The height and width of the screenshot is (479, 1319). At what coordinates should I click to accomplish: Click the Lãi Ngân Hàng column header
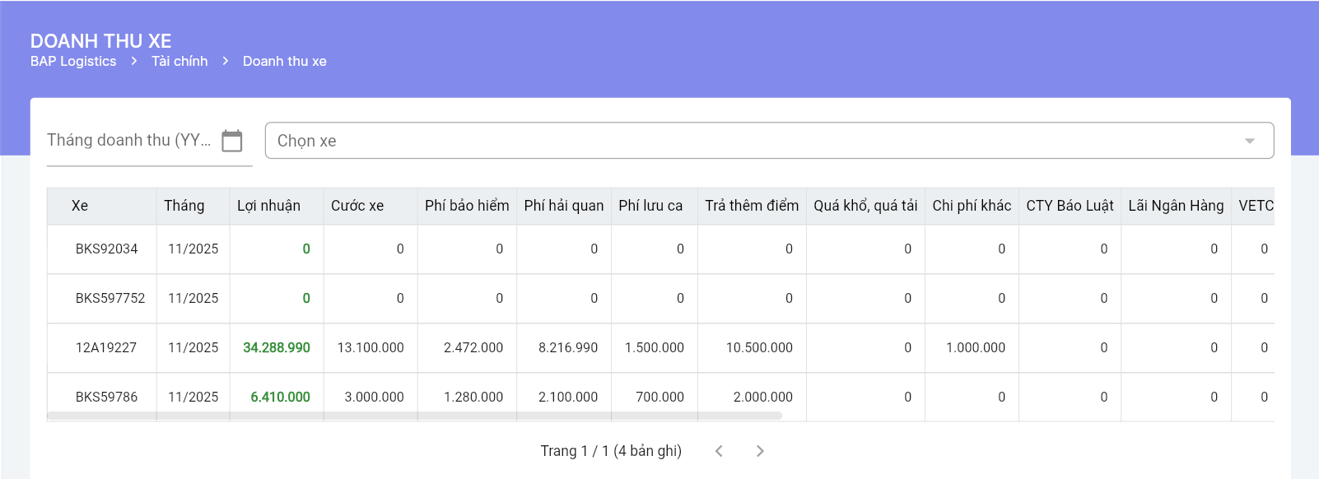point(1176,206)
